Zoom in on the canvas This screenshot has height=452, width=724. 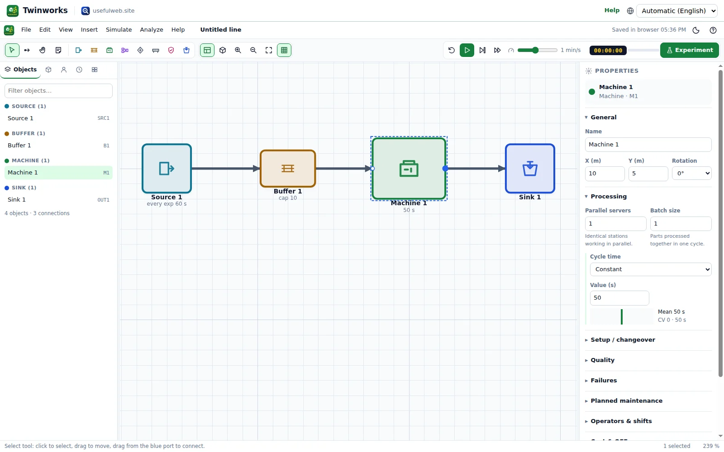point(238,50)
